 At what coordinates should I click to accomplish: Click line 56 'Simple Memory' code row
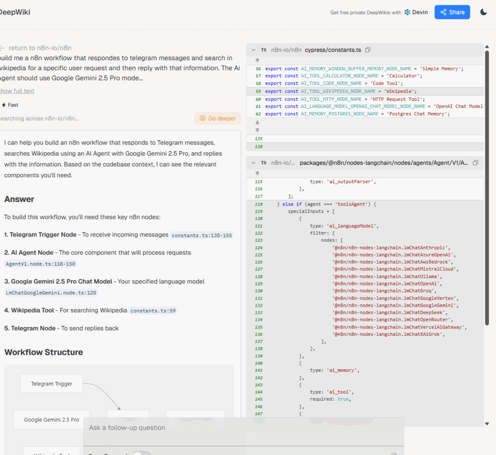(365, 69)
